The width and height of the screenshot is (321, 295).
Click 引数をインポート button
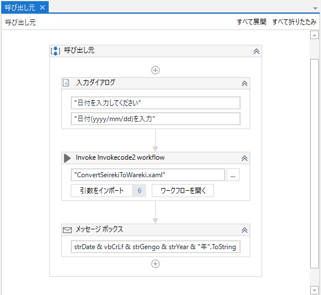pos(102,191)
